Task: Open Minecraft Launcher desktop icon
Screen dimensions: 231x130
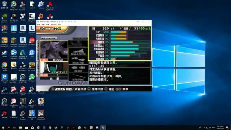Action: pos(14,42)
